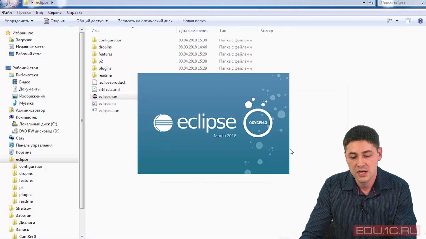Open Заботин folder in sidebar
426x239 pixels.
pos(23,215)
